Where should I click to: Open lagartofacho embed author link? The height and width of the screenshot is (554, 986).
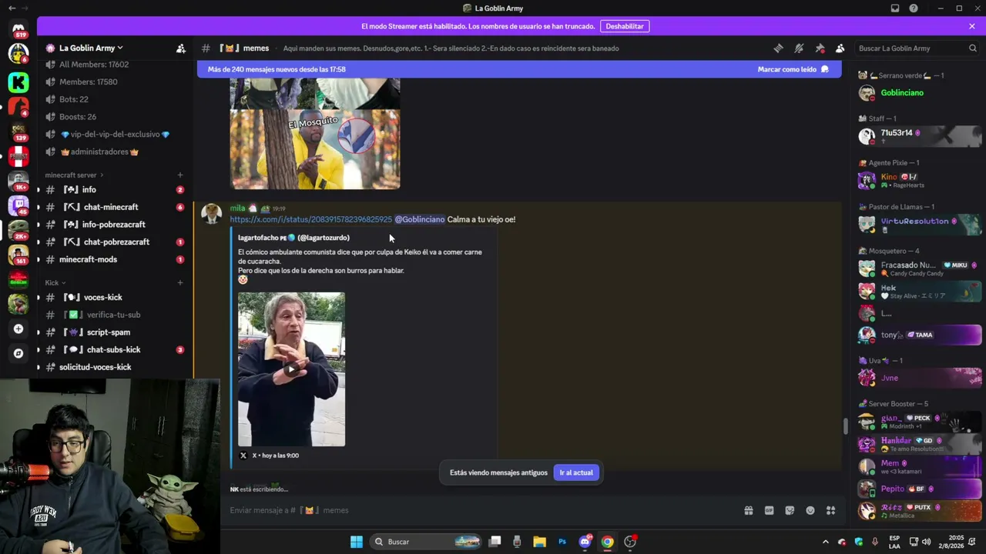293,238
